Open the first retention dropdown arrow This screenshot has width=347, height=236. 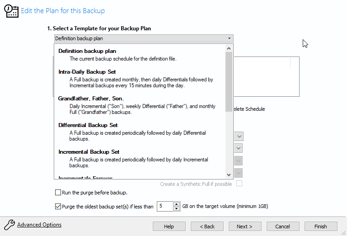click(239, 137)
